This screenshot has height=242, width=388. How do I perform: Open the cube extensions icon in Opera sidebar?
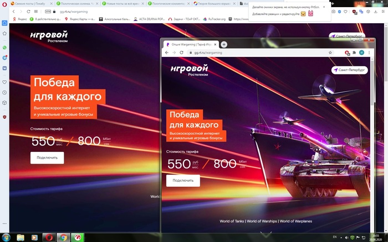click(4, 103)
